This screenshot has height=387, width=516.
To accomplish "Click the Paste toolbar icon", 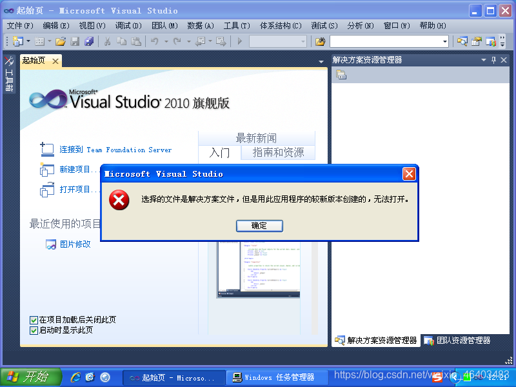I will tap(136, 41).
